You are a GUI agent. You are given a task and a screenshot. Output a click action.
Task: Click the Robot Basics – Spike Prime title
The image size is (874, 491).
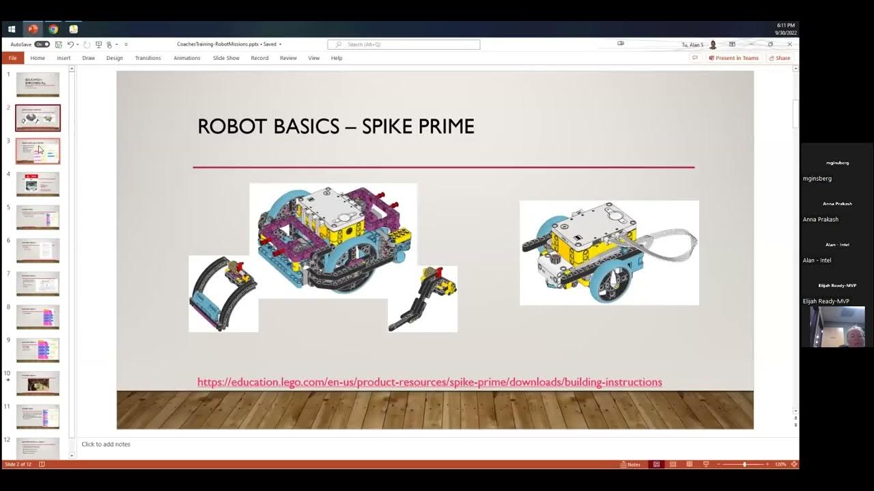336,126
